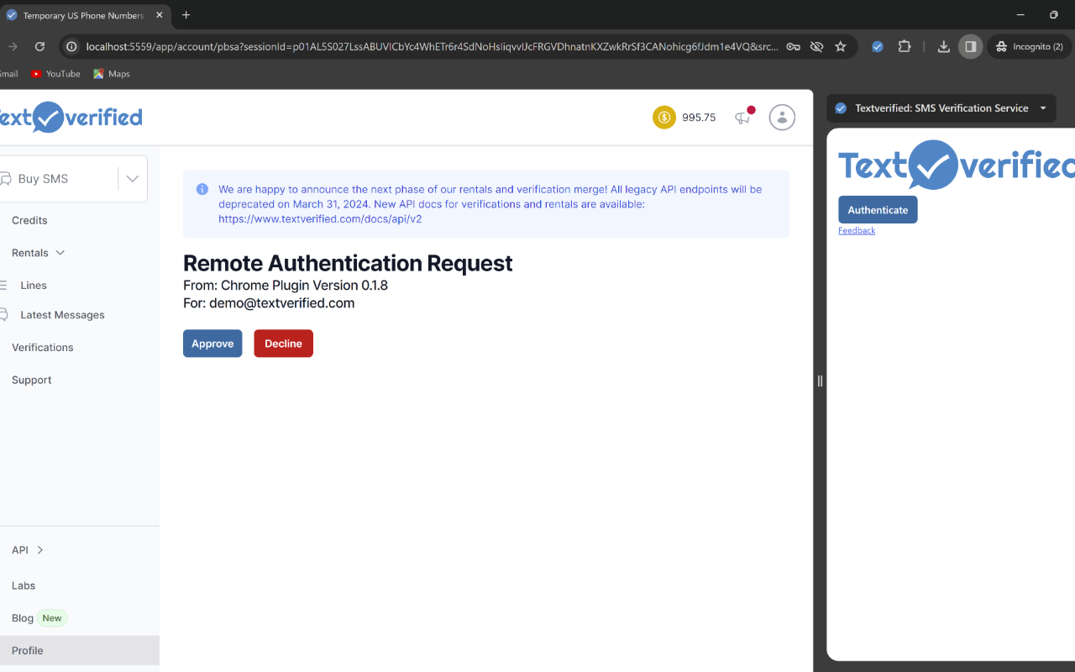Screen dimensions: 1075x672
Task: Open the password manager key icon in address bar
Action: [x=793, y=46]
